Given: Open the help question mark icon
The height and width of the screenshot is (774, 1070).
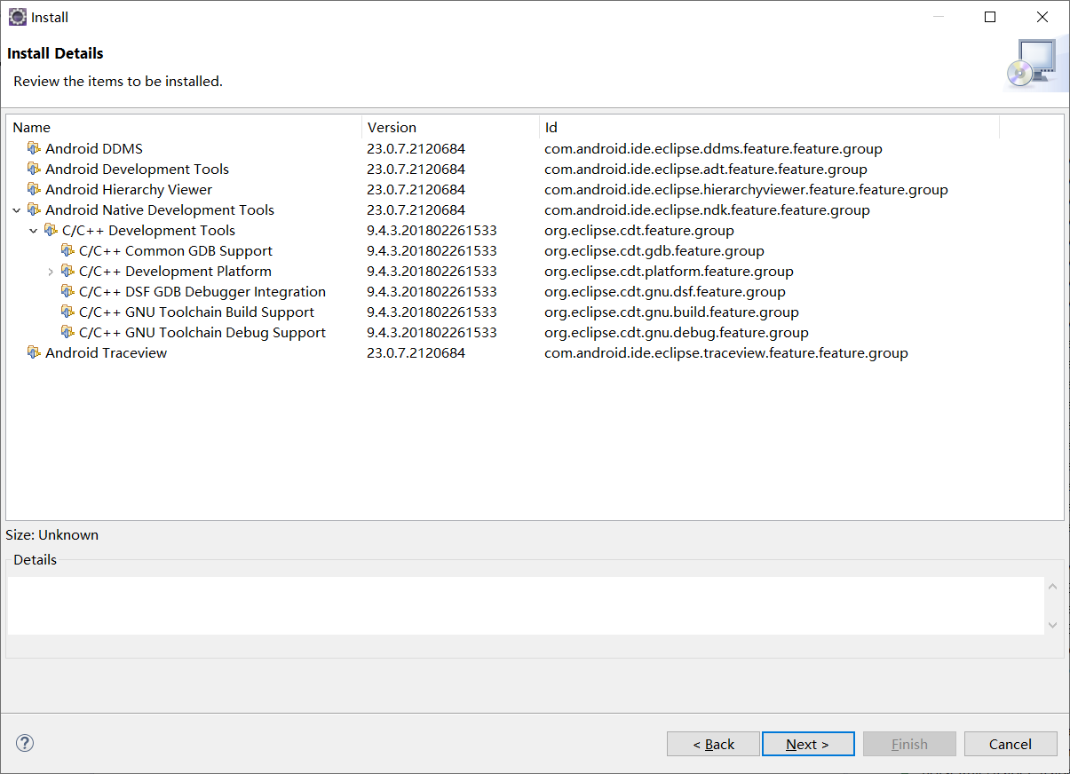Looking at the screenshot, I should coord(25,743).
